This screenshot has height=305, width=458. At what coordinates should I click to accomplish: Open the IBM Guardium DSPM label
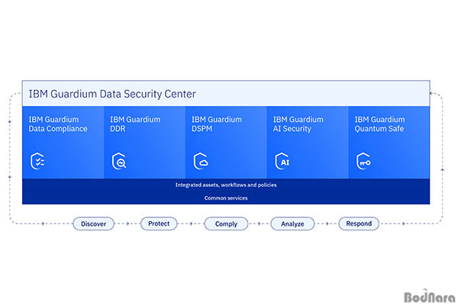coord(217,124)
